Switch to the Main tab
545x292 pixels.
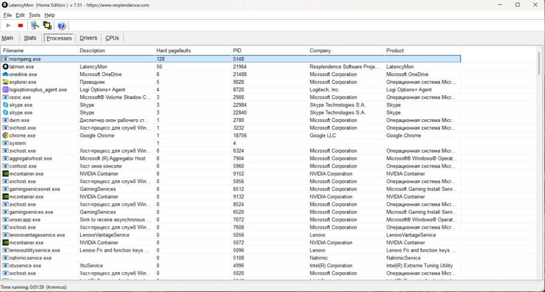8,38
